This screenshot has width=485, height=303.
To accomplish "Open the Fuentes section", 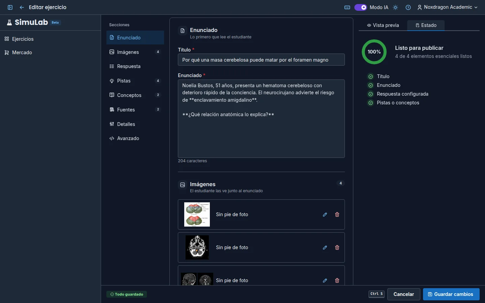I will (x=135, y=110).
